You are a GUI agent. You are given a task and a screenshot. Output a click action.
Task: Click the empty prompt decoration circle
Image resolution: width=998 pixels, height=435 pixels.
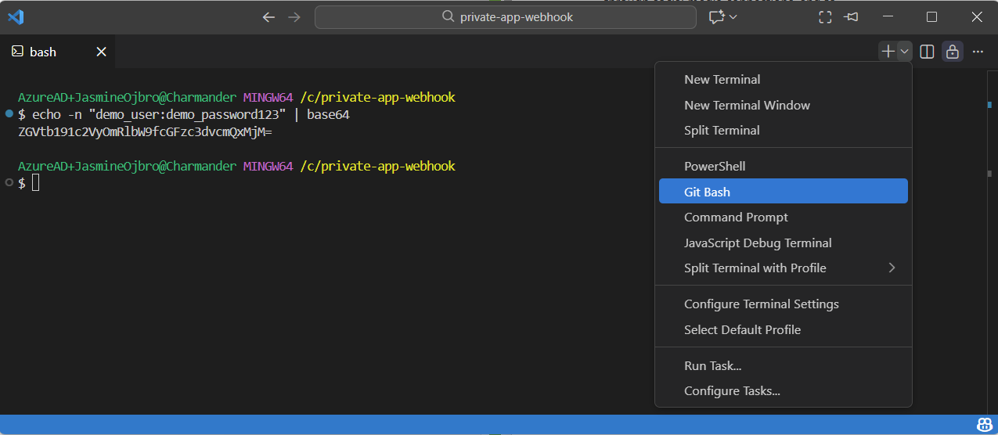tap(9, 182)
